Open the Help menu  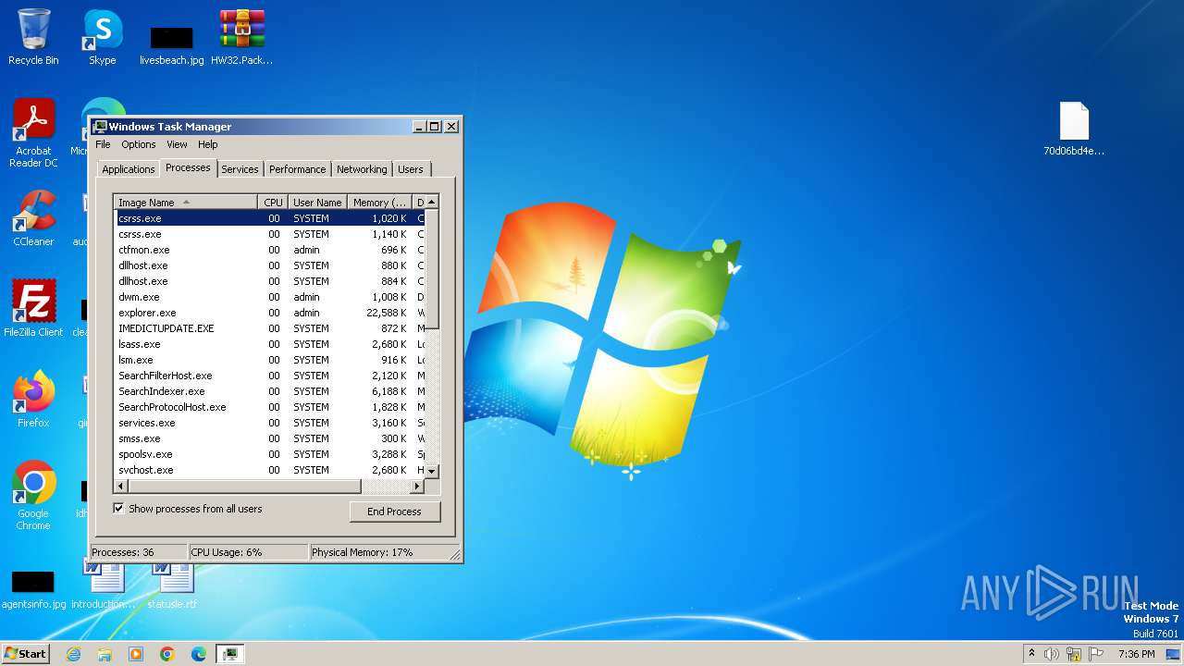pos(208,144)
